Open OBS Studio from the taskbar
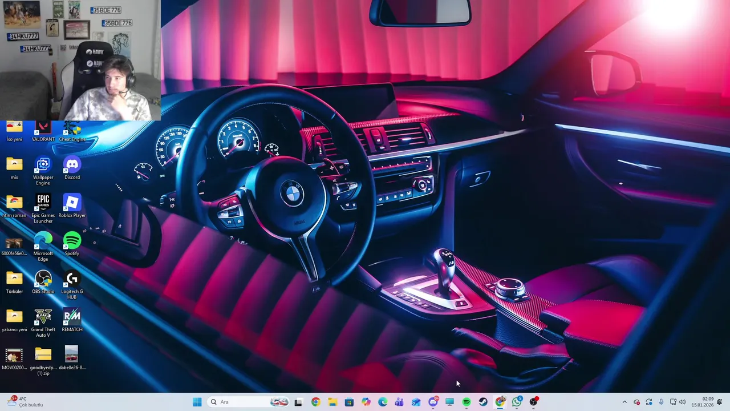The height and width of the screenshot is (411, 730). coord(534,402)
